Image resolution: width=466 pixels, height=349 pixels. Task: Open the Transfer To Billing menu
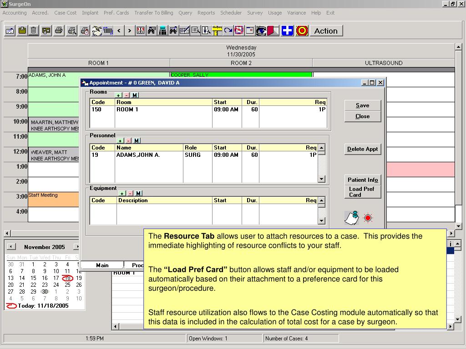click(154, 13)
